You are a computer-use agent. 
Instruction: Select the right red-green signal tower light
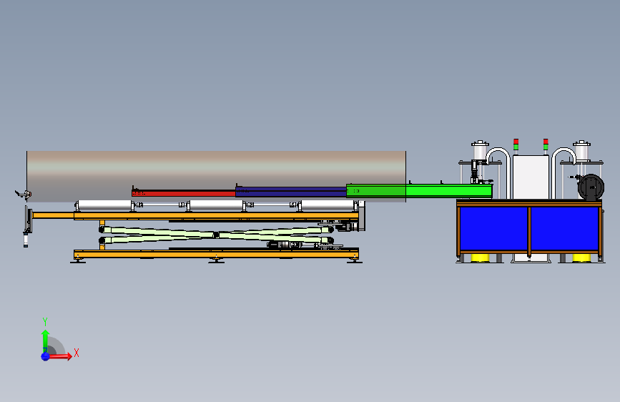click(546, 144)
